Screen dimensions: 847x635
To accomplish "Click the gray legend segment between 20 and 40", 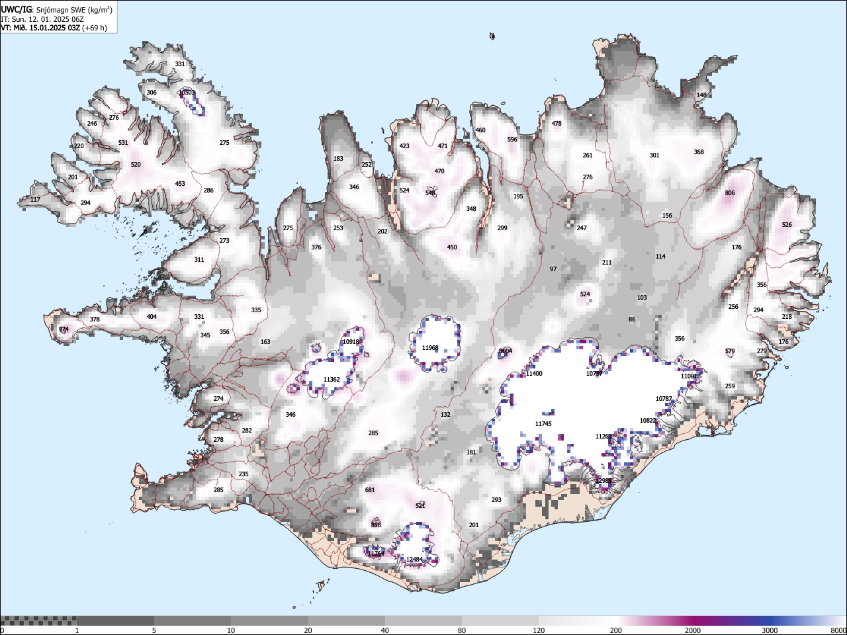I will [346, 620].
